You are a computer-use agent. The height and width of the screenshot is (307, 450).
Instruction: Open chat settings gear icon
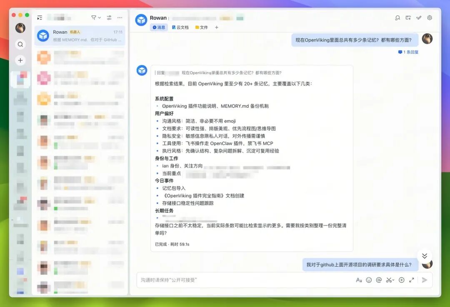point(430,18)
